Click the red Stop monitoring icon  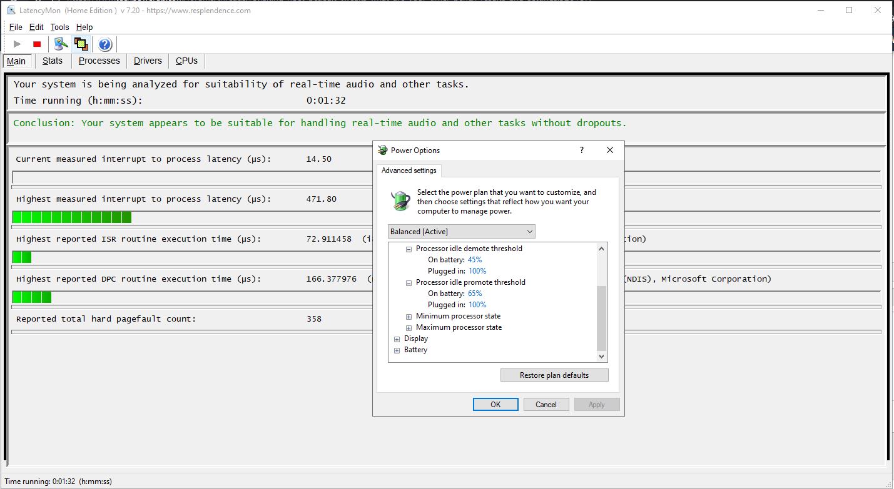coord(37,44)
